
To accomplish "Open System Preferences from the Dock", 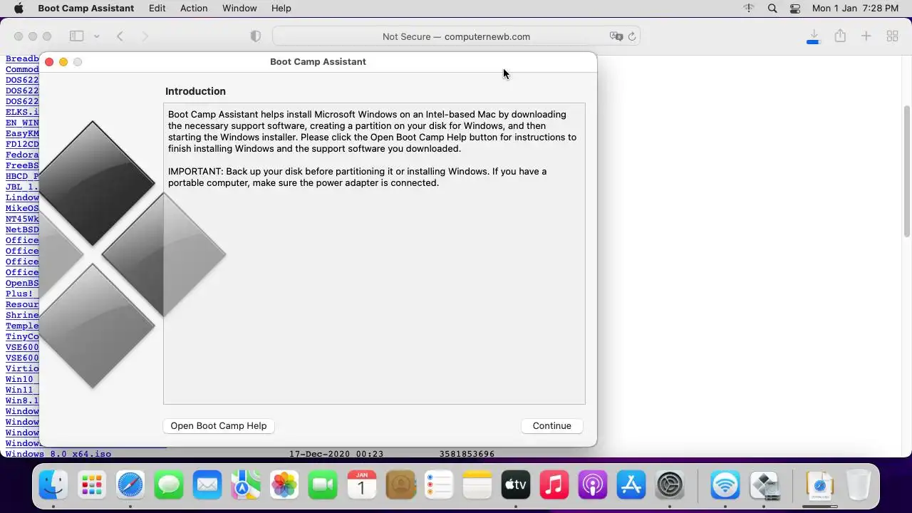I will (670, 486).
